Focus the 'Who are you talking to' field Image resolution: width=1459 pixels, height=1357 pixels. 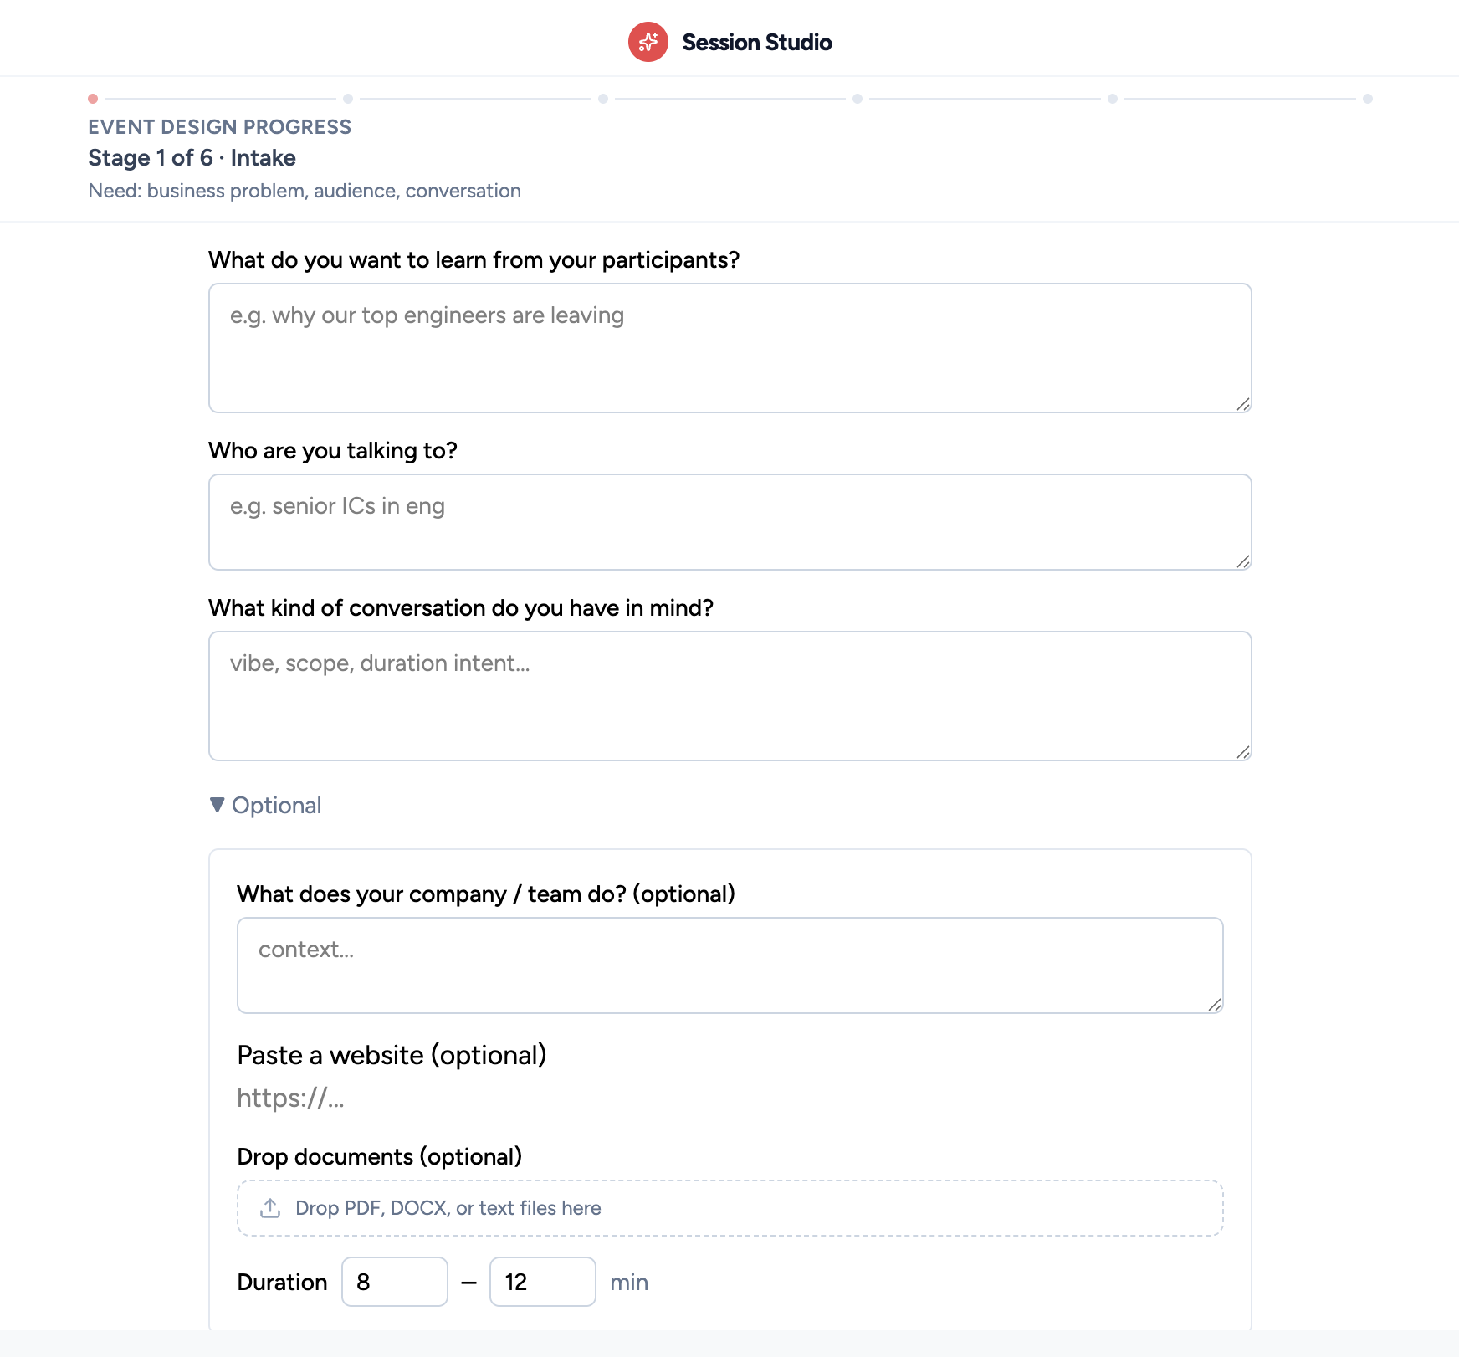tap(729, 522)
